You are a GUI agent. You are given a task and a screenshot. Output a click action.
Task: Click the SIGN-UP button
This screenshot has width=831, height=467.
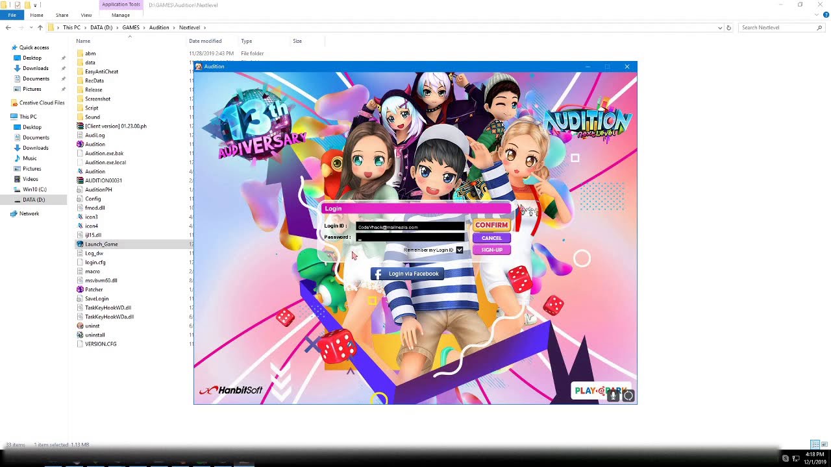pos(491,250)
